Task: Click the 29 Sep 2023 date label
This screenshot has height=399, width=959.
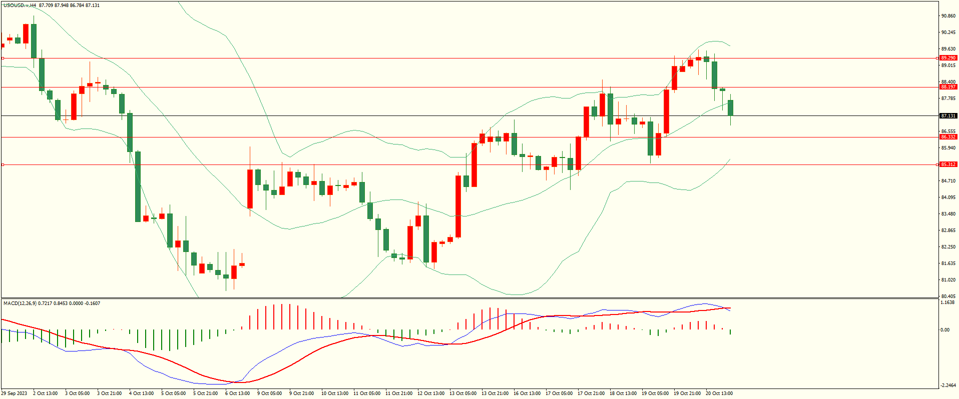Action: coord(15,393)
